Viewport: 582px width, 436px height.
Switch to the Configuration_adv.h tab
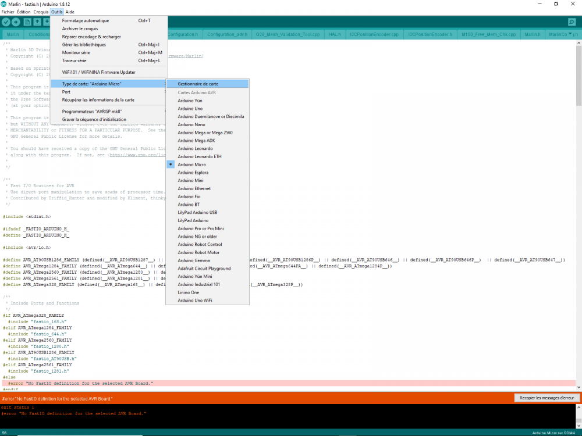[227, 34]
